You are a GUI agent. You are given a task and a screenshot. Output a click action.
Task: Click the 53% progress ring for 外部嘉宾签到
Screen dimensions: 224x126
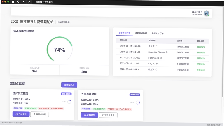pyautogui.click(x=138, y=102)
